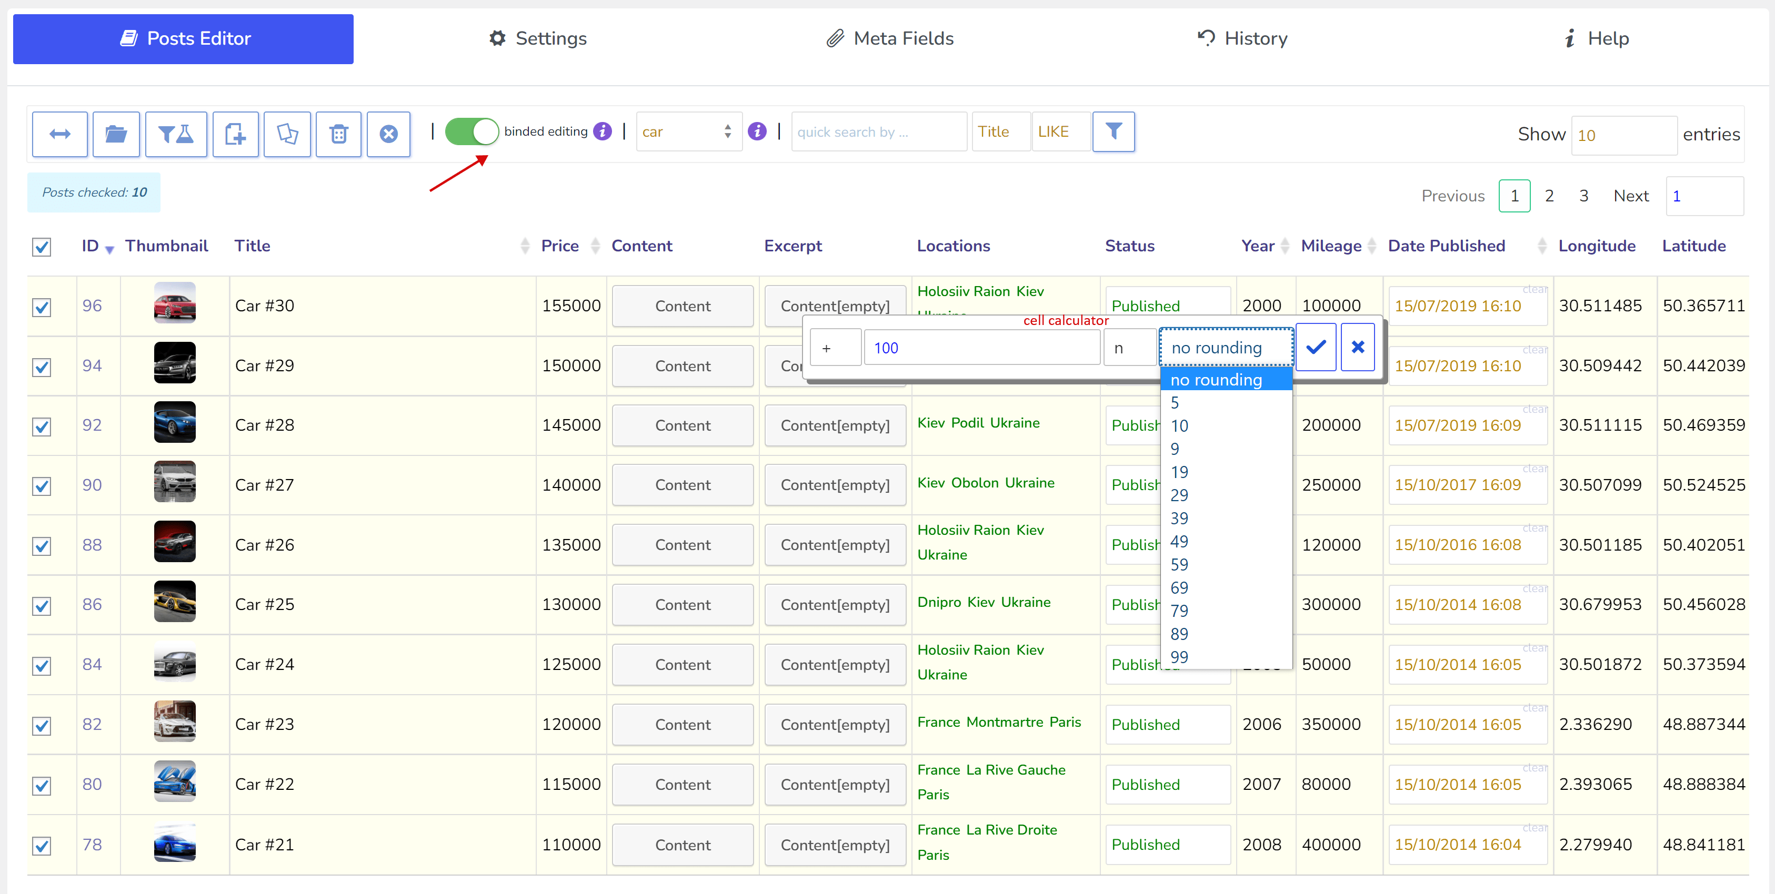Viewport: 1775px width, 894px height.
Task: Select rounding option 99 in list
Action: click(x=1226, y=657)
